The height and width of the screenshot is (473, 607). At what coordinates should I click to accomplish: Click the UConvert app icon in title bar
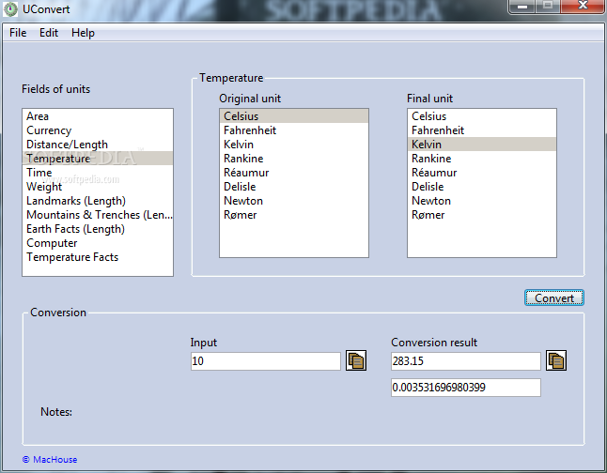[x=10, y=9]
